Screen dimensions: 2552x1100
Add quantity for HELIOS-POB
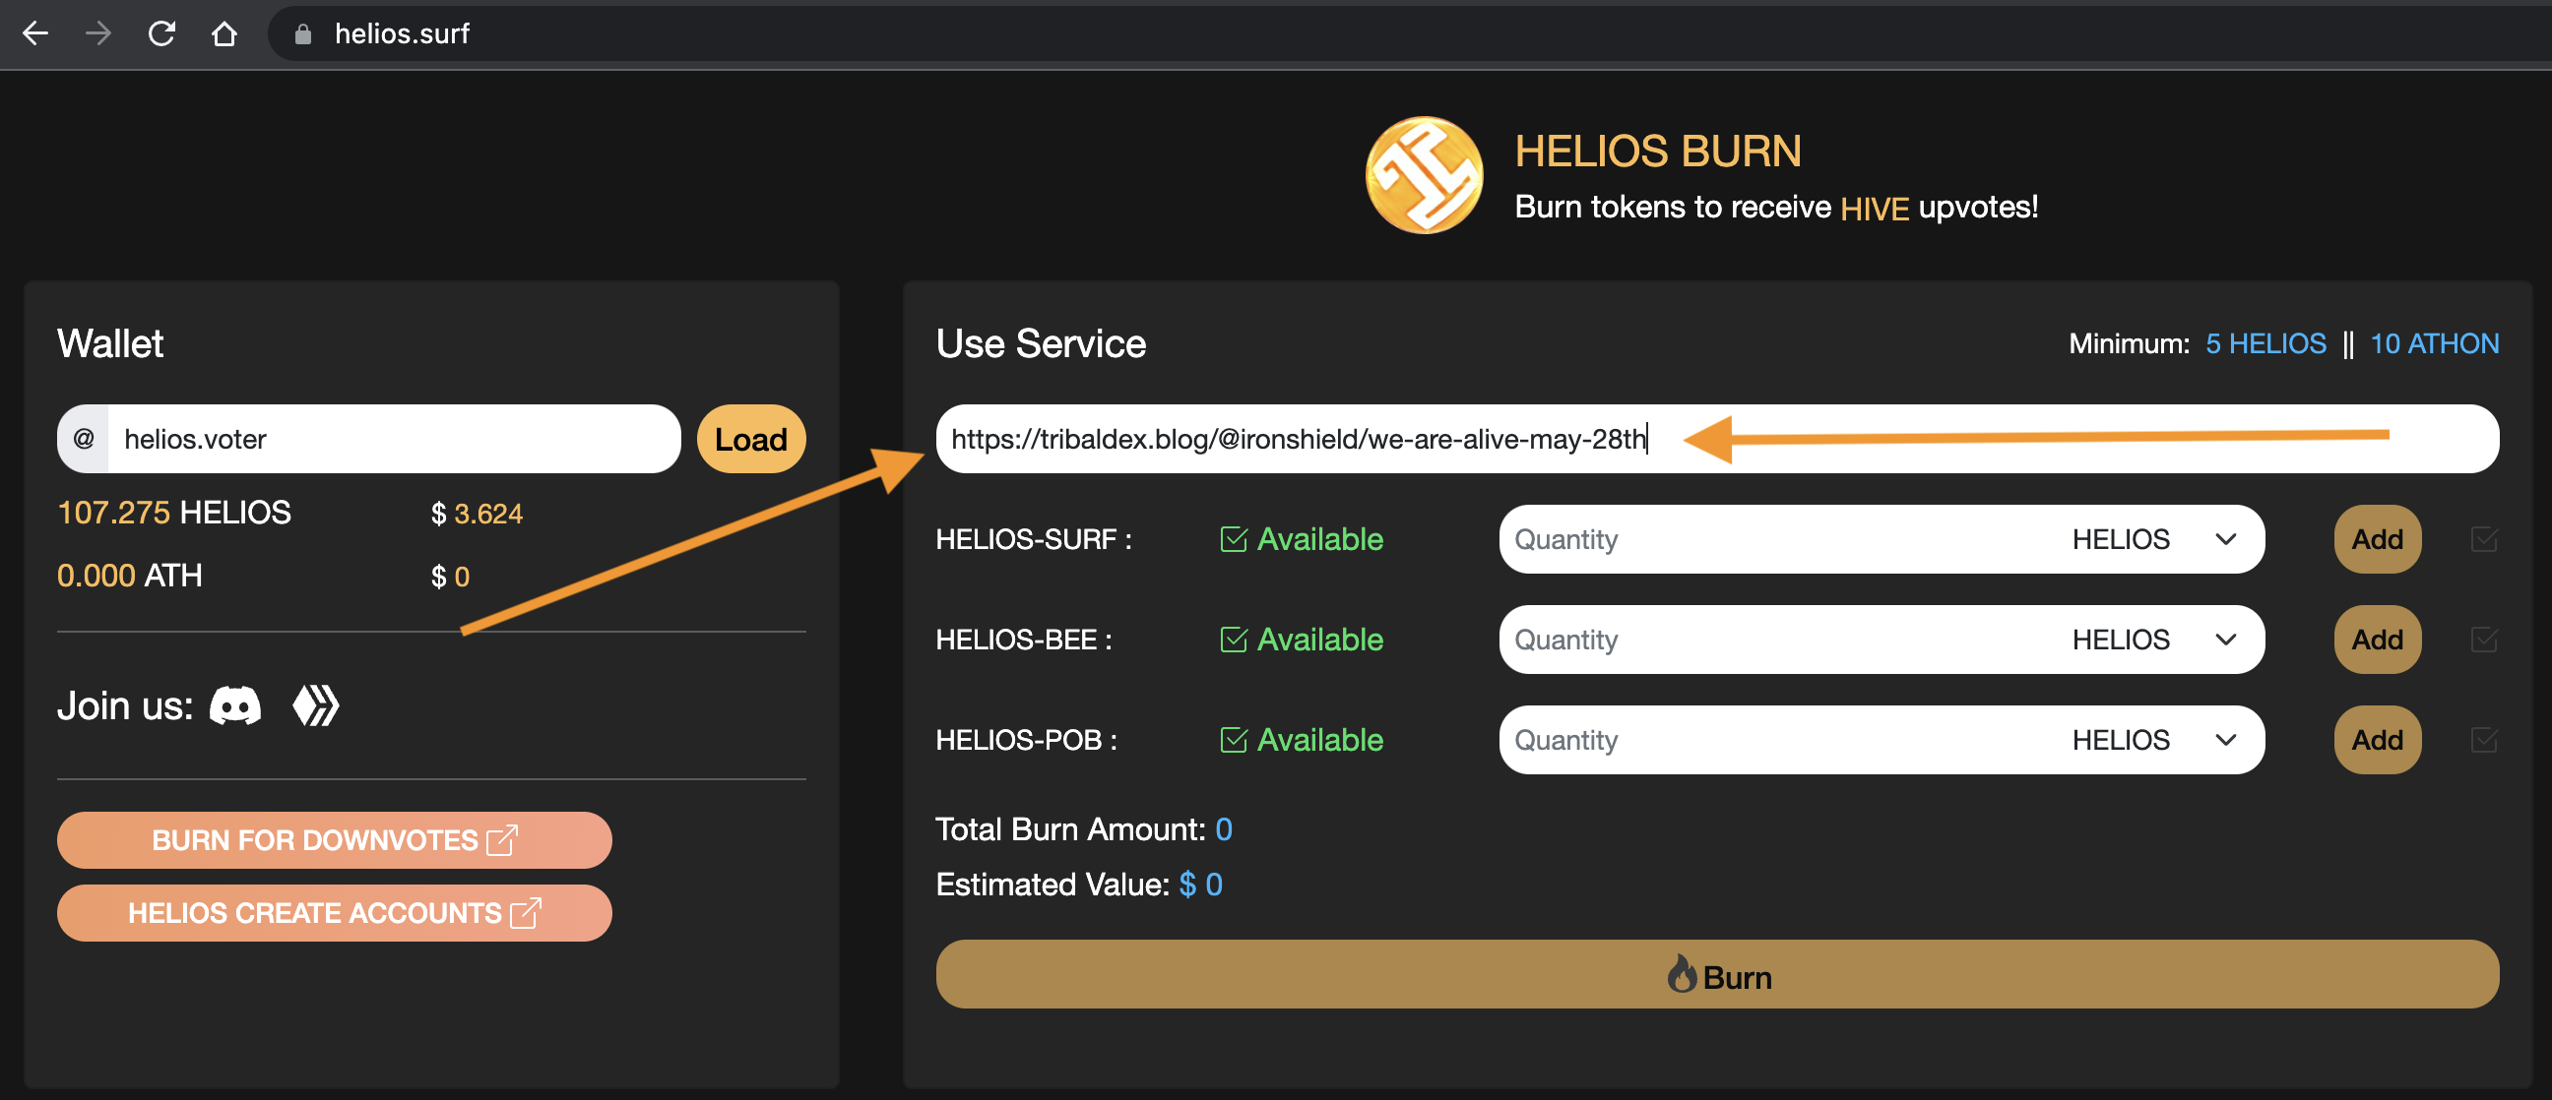coord(2377,740)
